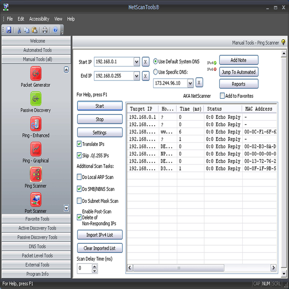Expand the Start IP dropdown list
Viewport: 289px width, 289px height.
point(137,62)
